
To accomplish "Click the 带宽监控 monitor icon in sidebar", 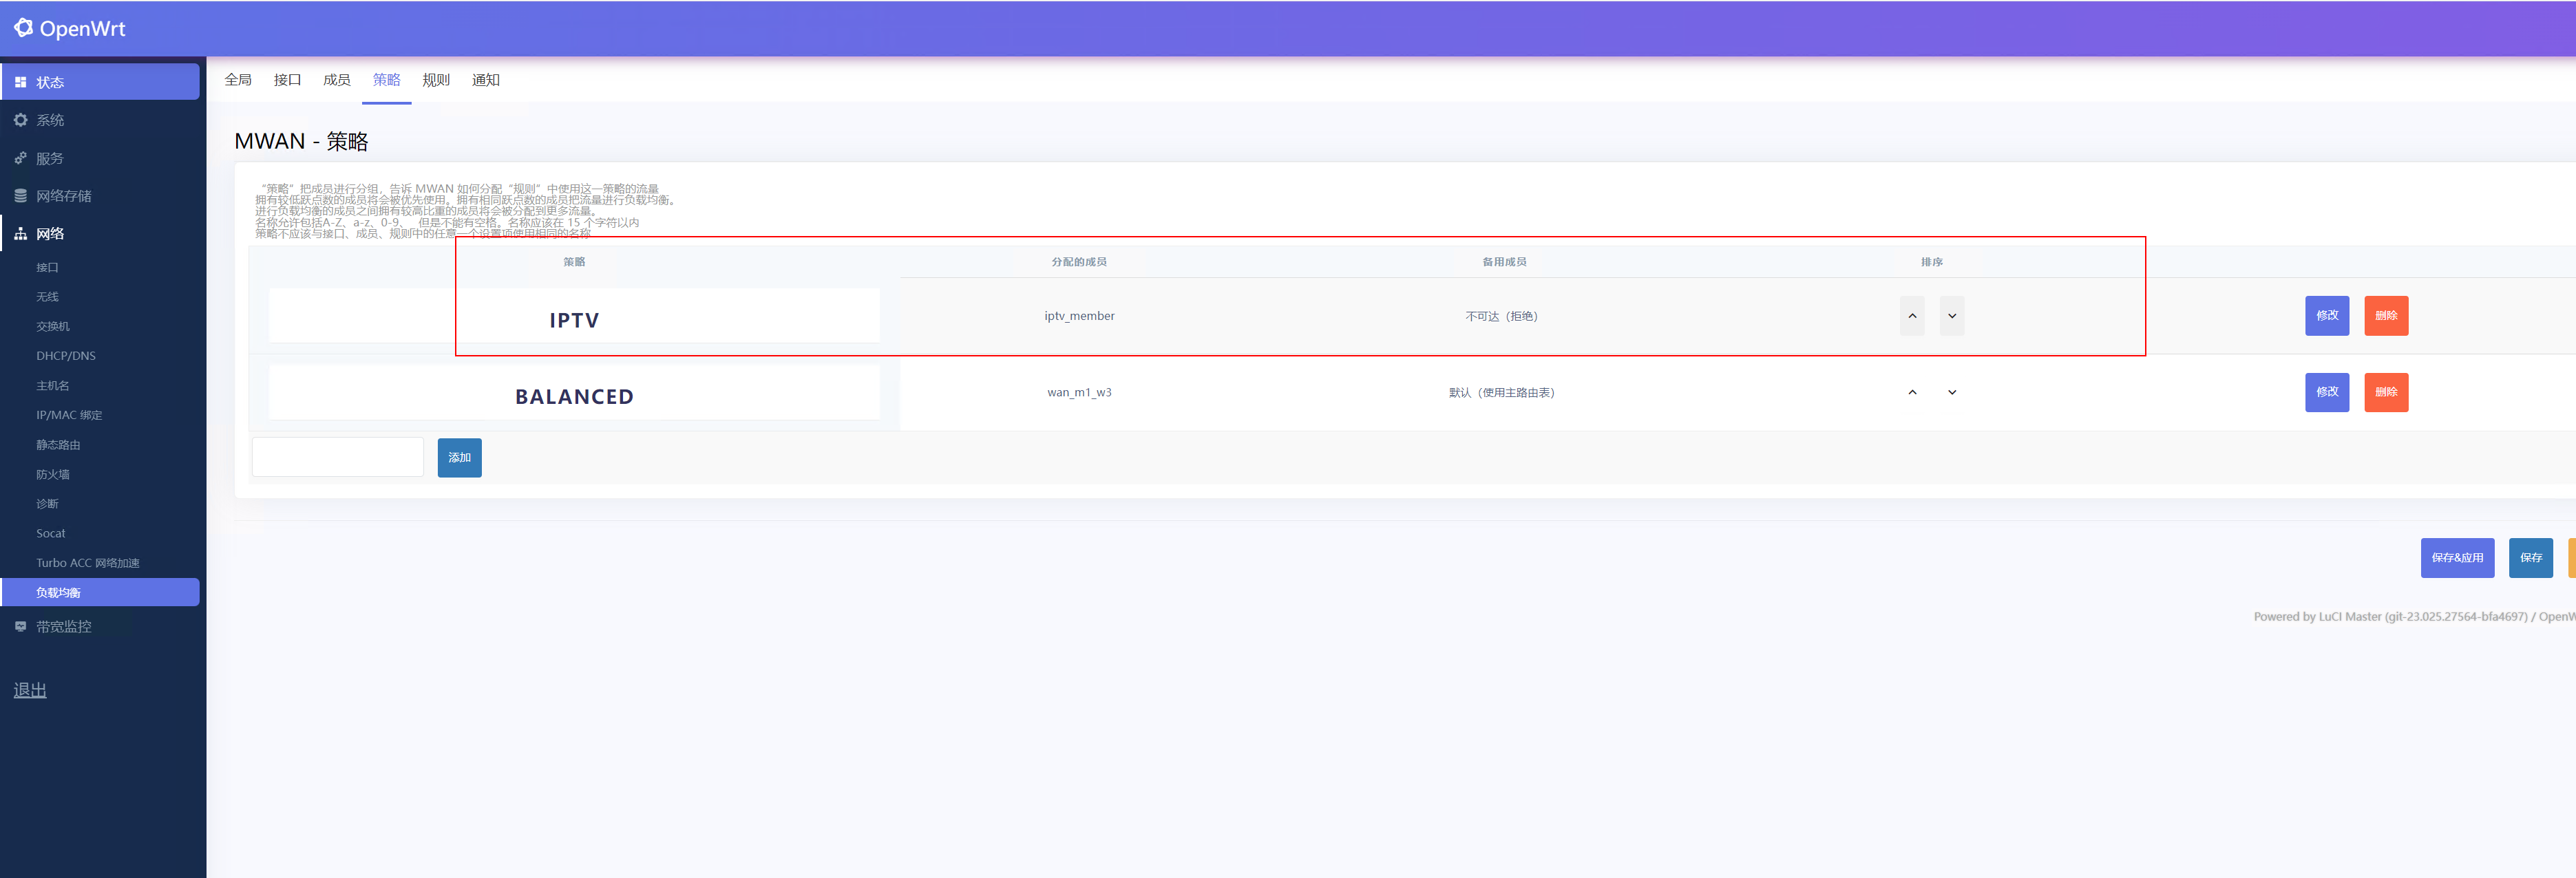I will click(x=21, y=627).
